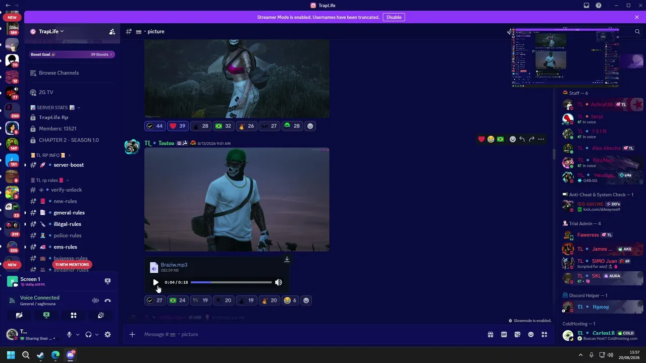Open Windows Start menu
This screenshot has height=363, width=646.
click(11, 355)
